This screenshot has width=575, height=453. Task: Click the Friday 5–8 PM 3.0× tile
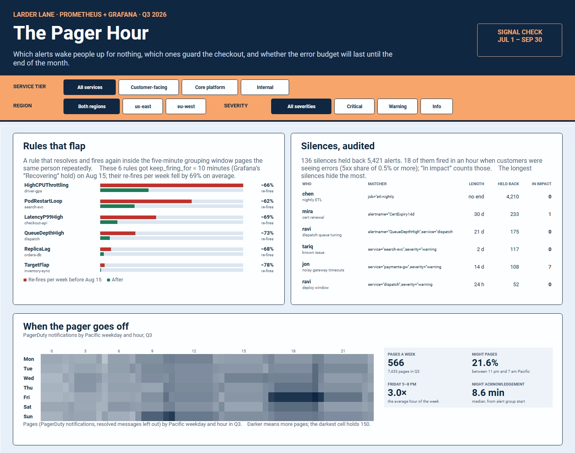pyautogui.click(x=426, y=393)
